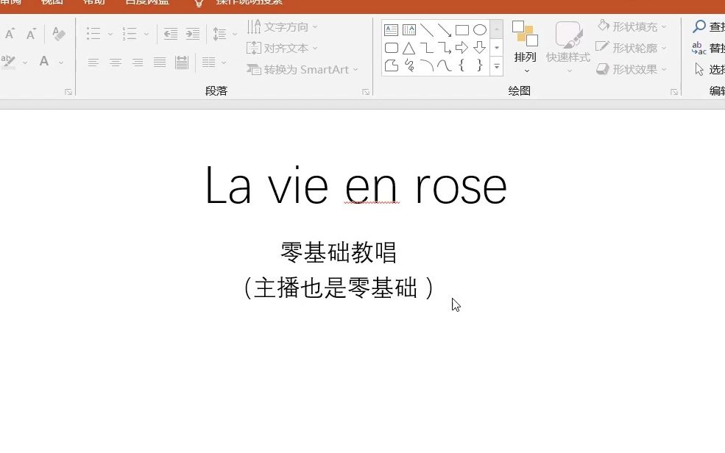Click the line spacing icon
725x453 pixels.
(x=219, y=34)
